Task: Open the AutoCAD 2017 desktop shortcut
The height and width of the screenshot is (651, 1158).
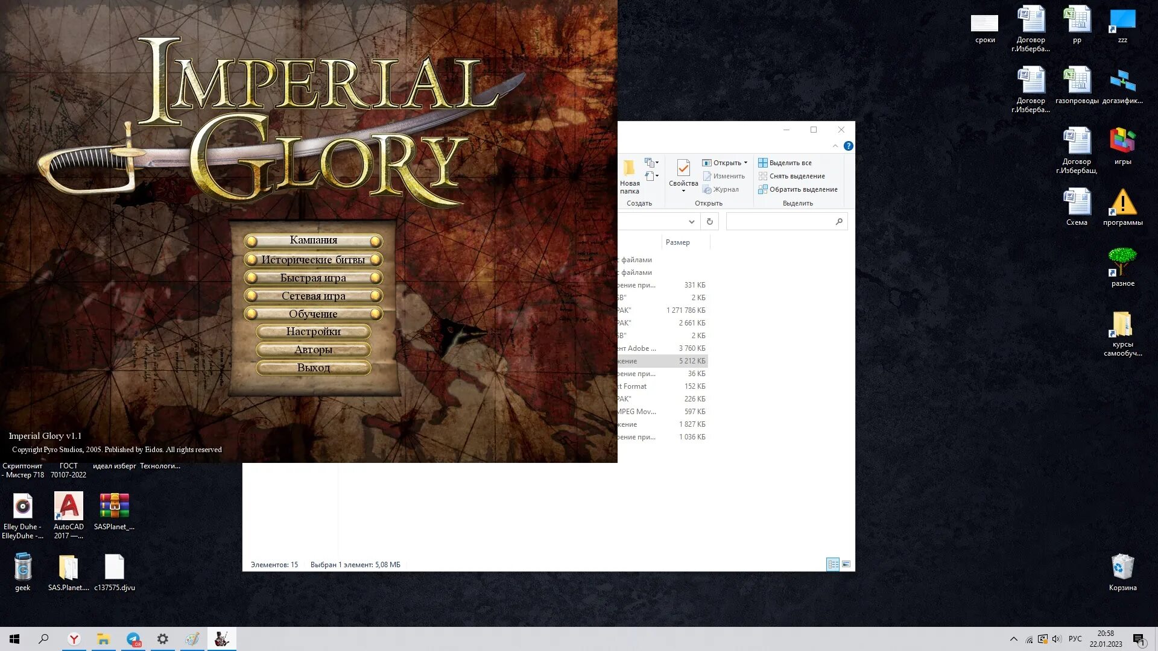Action: (x=68, y=515)
